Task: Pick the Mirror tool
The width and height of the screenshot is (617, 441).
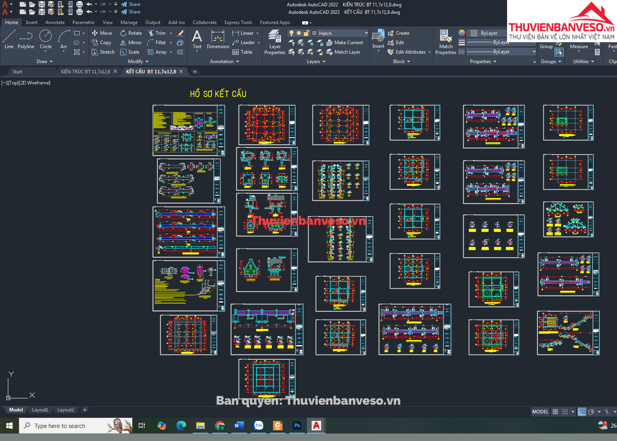Action: tap(131, 43)
